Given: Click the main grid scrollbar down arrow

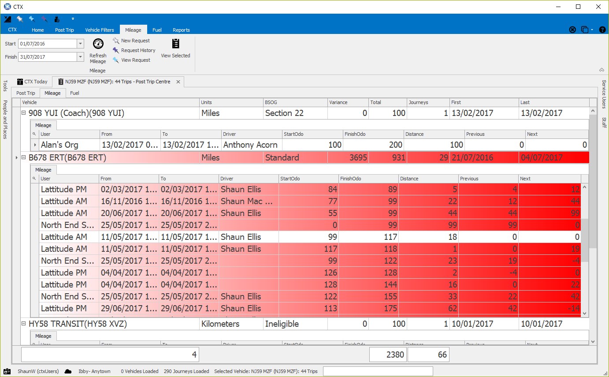Looking at the screenshot, I should [x=593, y=341].
